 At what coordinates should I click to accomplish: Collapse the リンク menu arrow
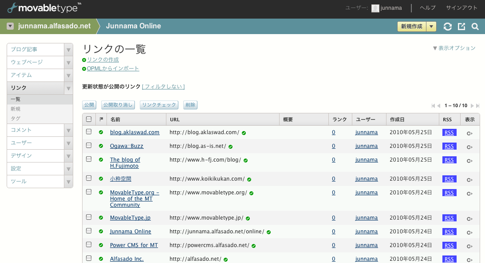68,88
